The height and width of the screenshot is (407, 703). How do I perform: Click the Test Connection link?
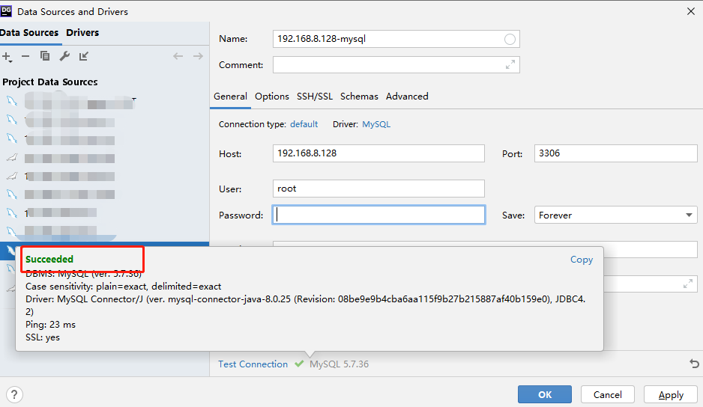(253, 364)
